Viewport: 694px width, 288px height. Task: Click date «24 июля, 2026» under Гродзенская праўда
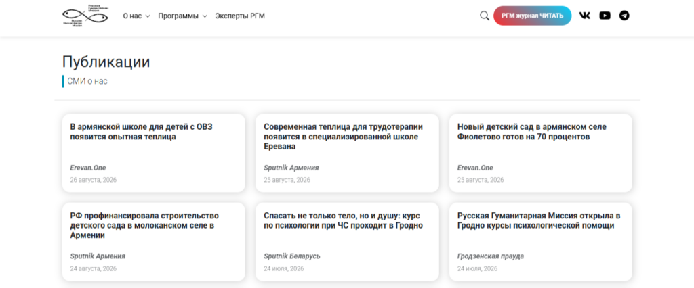478,268
